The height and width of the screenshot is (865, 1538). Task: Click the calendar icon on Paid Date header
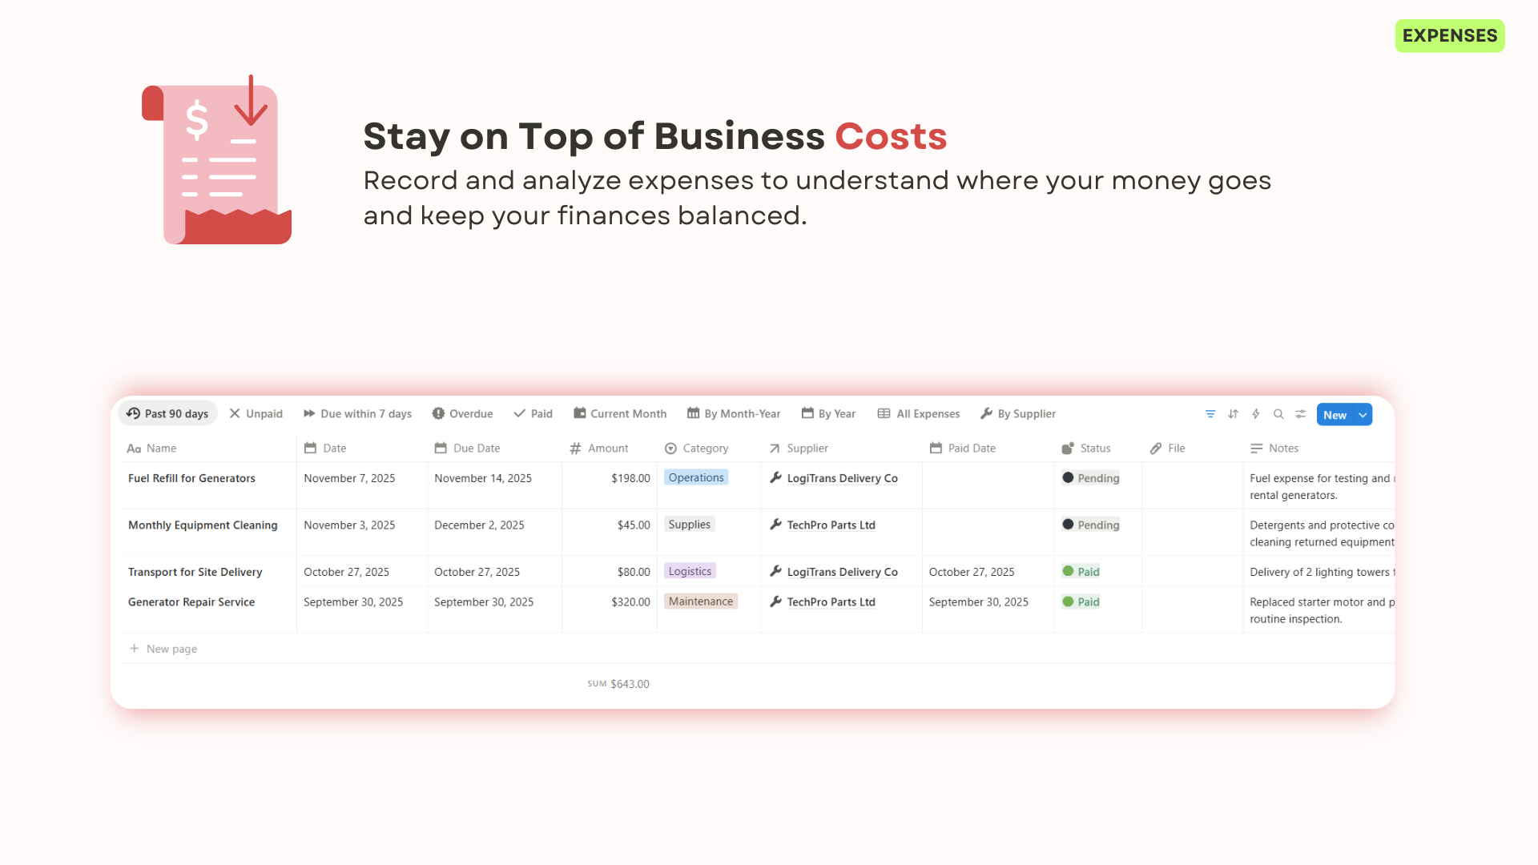pos(936,449)
